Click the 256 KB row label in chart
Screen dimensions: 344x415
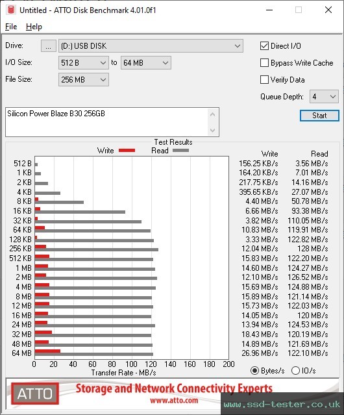[x=20, y=249]
